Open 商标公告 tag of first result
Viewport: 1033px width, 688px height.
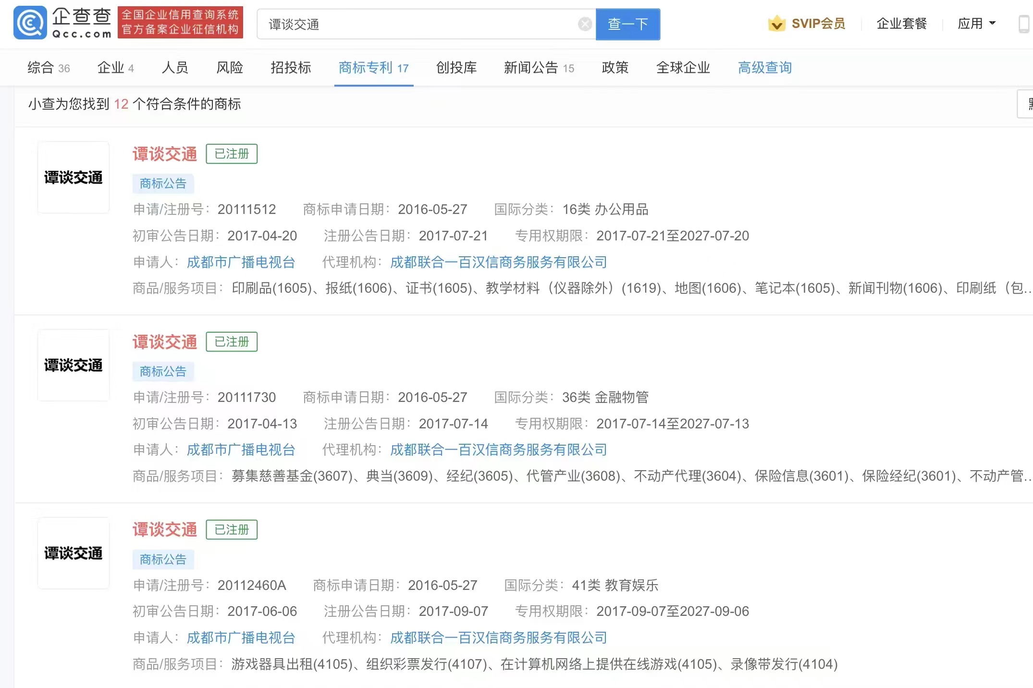tap(163, 184)
